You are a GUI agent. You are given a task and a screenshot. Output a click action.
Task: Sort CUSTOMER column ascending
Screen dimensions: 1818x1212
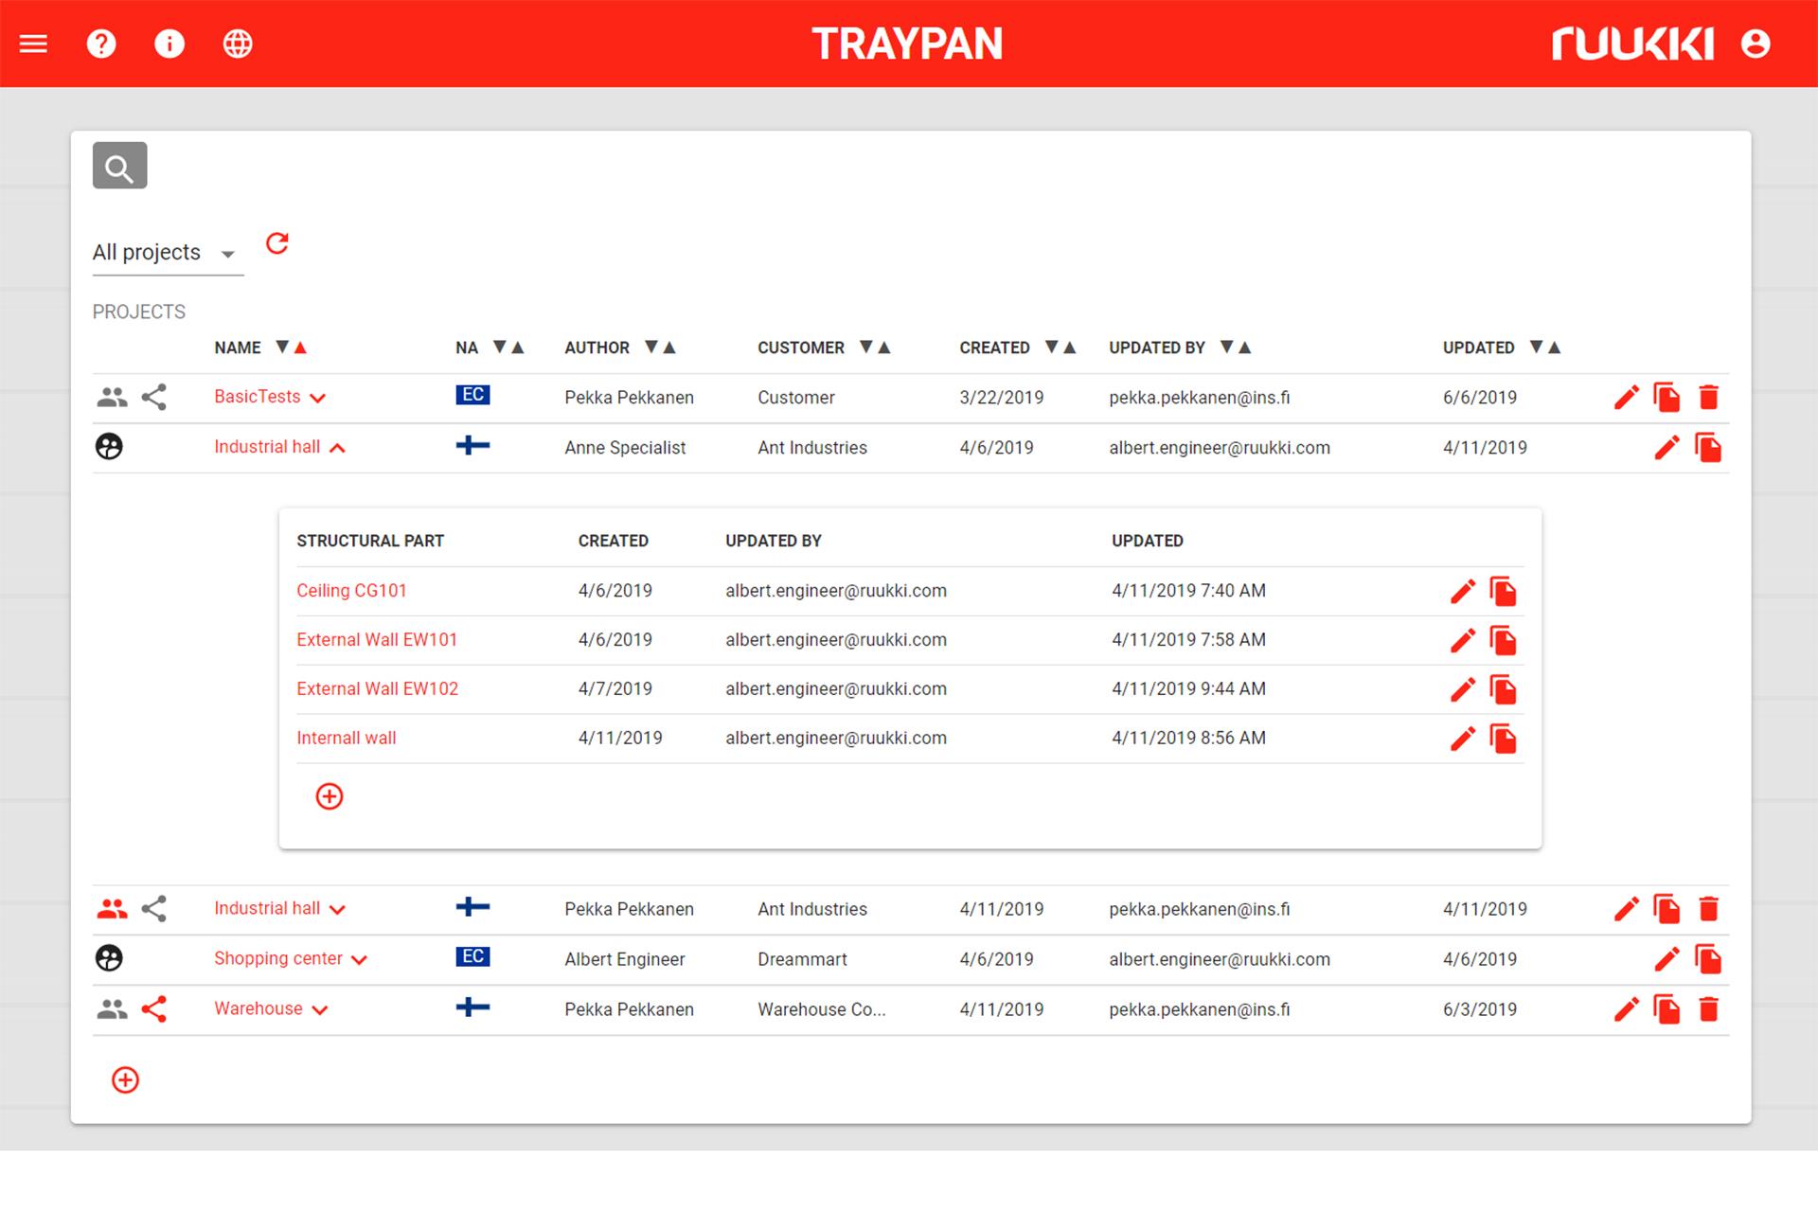884,348
